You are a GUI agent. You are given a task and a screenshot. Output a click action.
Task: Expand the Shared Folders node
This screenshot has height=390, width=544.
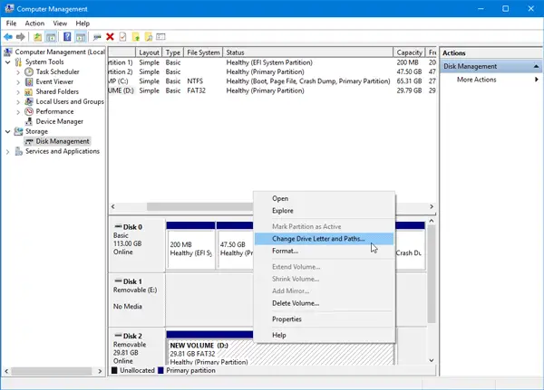click(x=18, y=92)
